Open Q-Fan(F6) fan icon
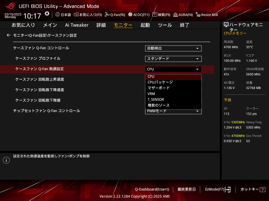Viewport: 269px width, 201px height. pyautogui.click(x=107, y=15)
